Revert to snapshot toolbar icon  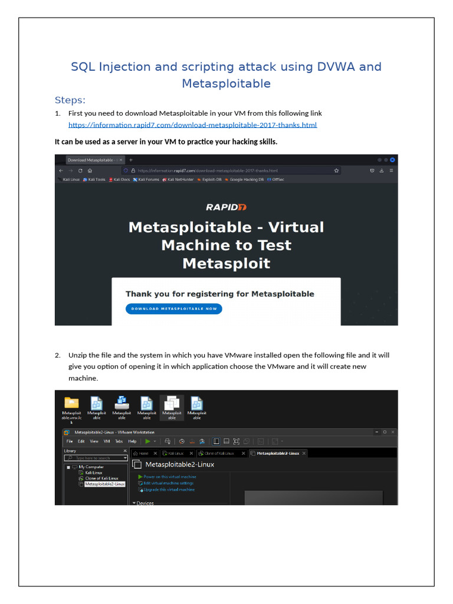(192, 441)
